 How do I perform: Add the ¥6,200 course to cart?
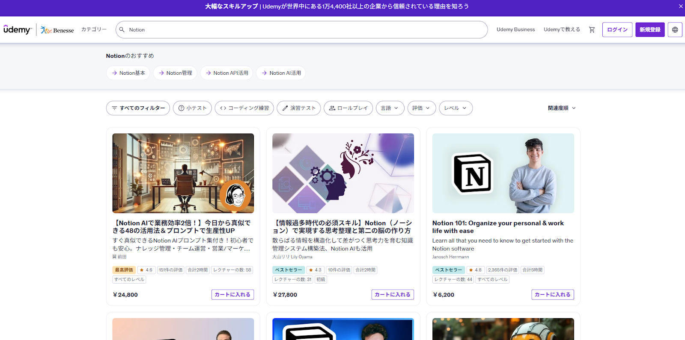[x=553, y=295]
